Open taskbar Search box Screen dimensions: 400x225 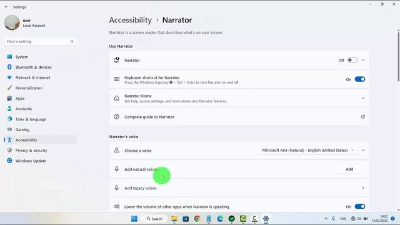[155, 219]
